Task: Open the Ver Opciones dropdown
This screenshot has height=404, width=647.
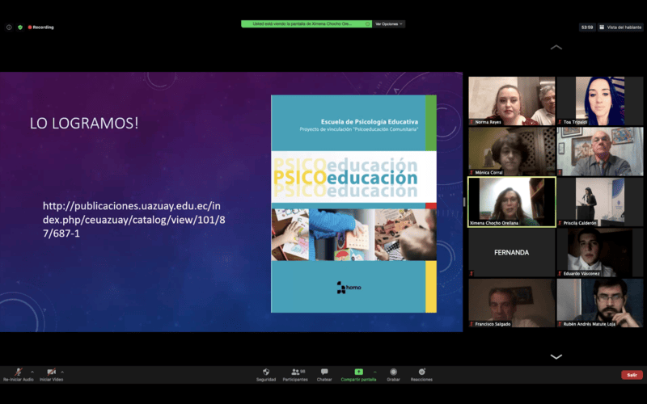Action: click(x=389, y=24)
